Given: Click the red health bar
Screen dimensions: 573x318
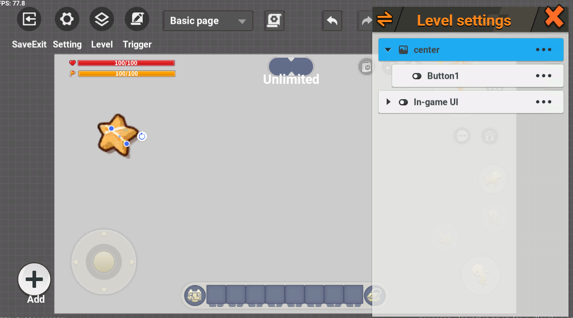Looking at the screenshot, I should (x=126, y=63).
